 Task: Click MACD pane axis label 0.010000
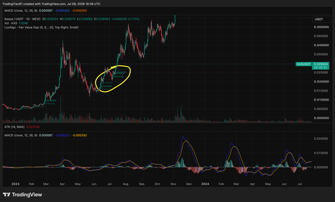pos(321,153)
